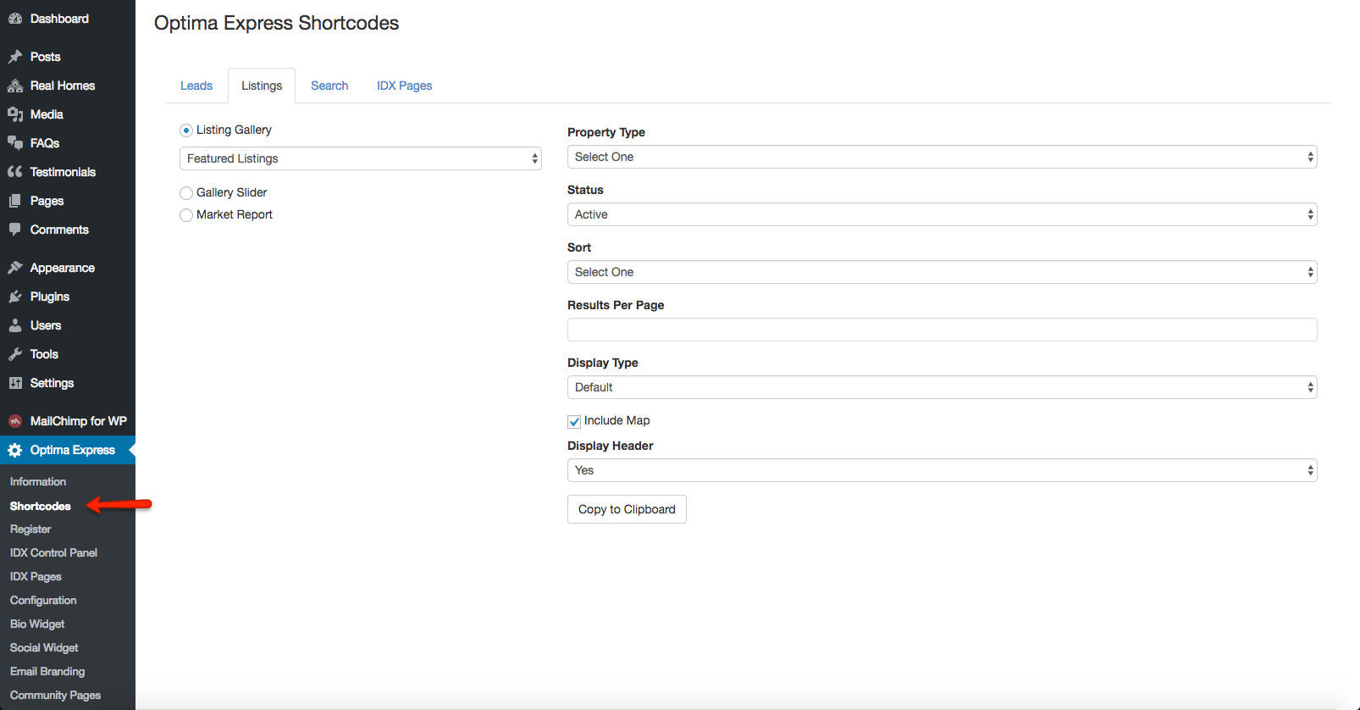
Task: Open IDX Control Panel in sidebar
Action: (x=53, y=552)
